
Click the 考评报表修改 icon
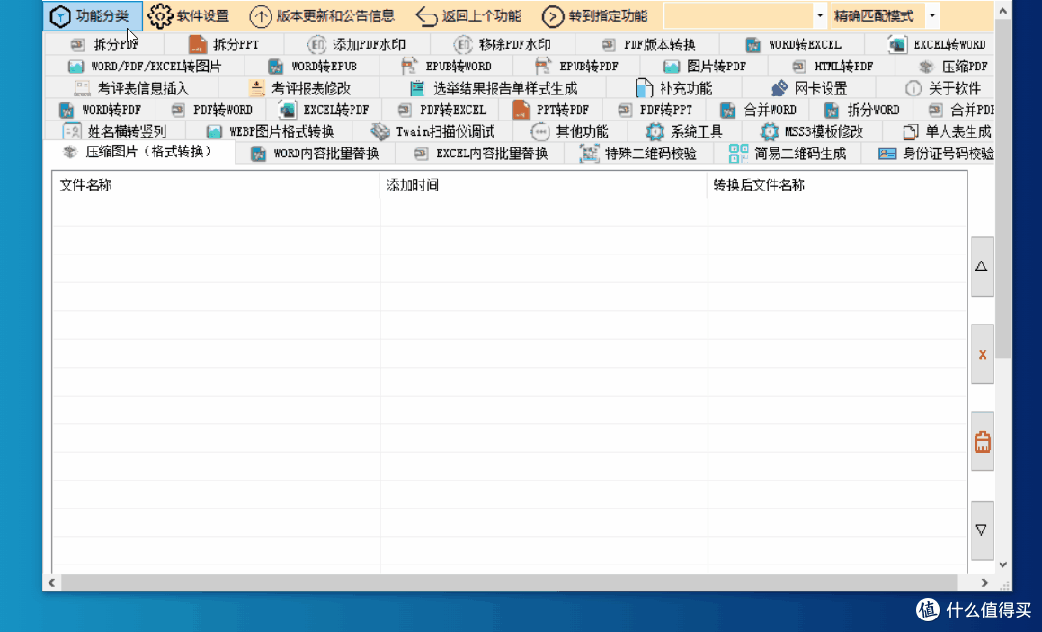[257, 88]
